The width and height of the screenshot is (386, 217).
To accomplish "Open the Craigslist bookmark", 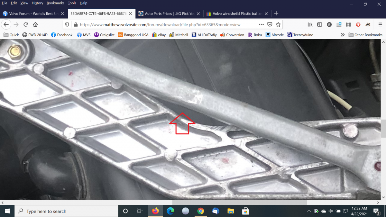I will coord(104,35).
